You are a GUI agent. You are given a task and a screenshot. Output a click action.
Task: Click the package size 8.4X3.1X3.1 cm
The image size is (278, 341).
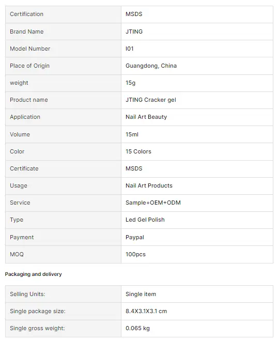[x=146, y=311]
